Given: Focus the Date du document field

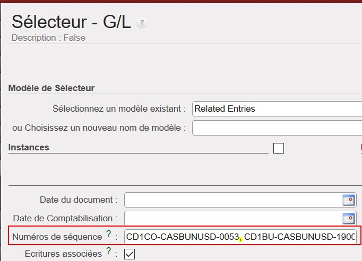Looking at the screenshot, I should coord(232,200).
